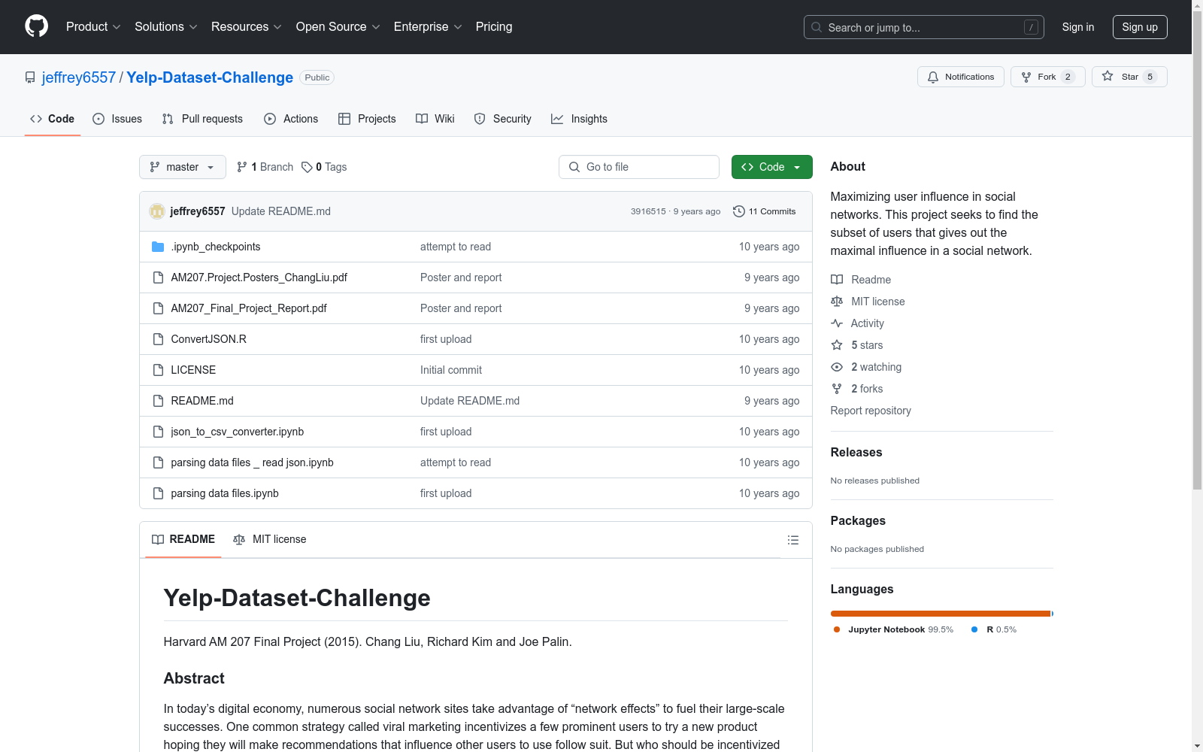Viewport: 1203px width, 752px height.
Task: Switch to the Issues tab
Action: pos(117,119)
